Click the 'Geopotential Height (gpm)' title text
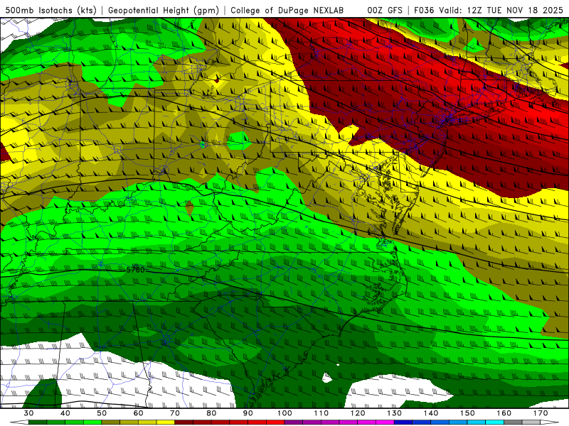Screen dimensions: 569x426 pyautogui.click(x=164, y=10)
